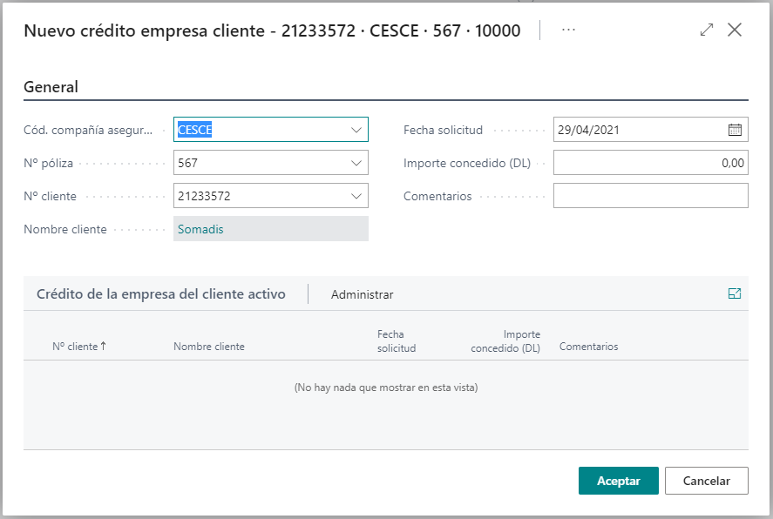Click the dialog title text
Viewport: 773px width, 519px height.
(x=272, y=30)
